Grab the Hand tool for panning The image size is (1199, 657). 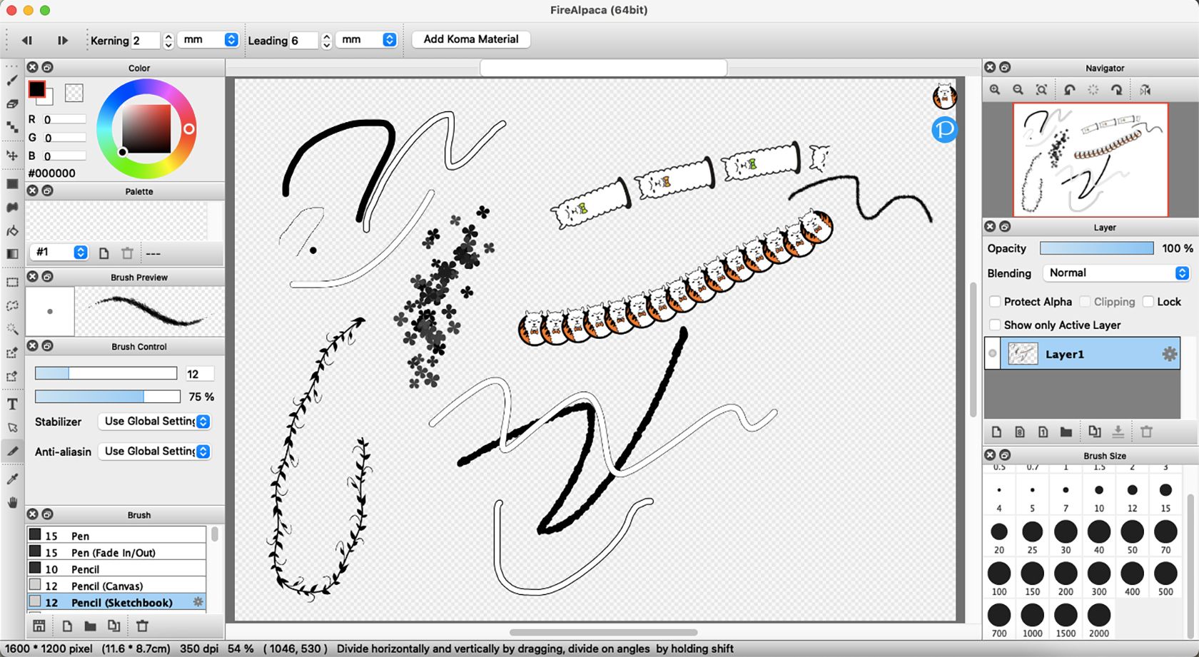[x=12, y=503]
